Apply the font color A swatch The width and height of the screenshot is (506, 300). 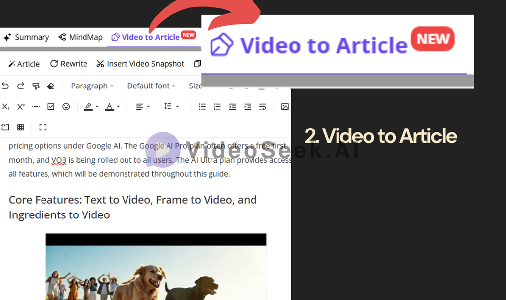(109, 107)
